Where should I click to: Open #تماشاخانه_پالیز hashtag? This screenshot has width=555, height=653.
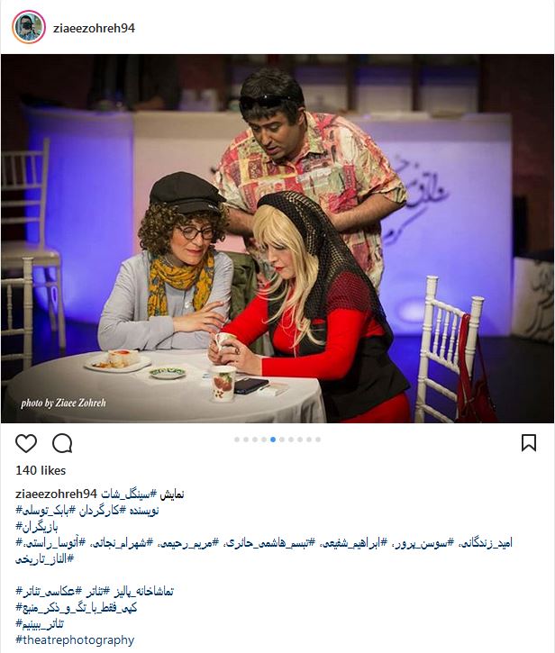click(x=142, y=592)
